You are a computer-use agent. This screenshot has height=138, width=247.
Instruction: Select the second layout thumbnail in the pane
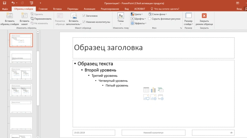point(21,57)
